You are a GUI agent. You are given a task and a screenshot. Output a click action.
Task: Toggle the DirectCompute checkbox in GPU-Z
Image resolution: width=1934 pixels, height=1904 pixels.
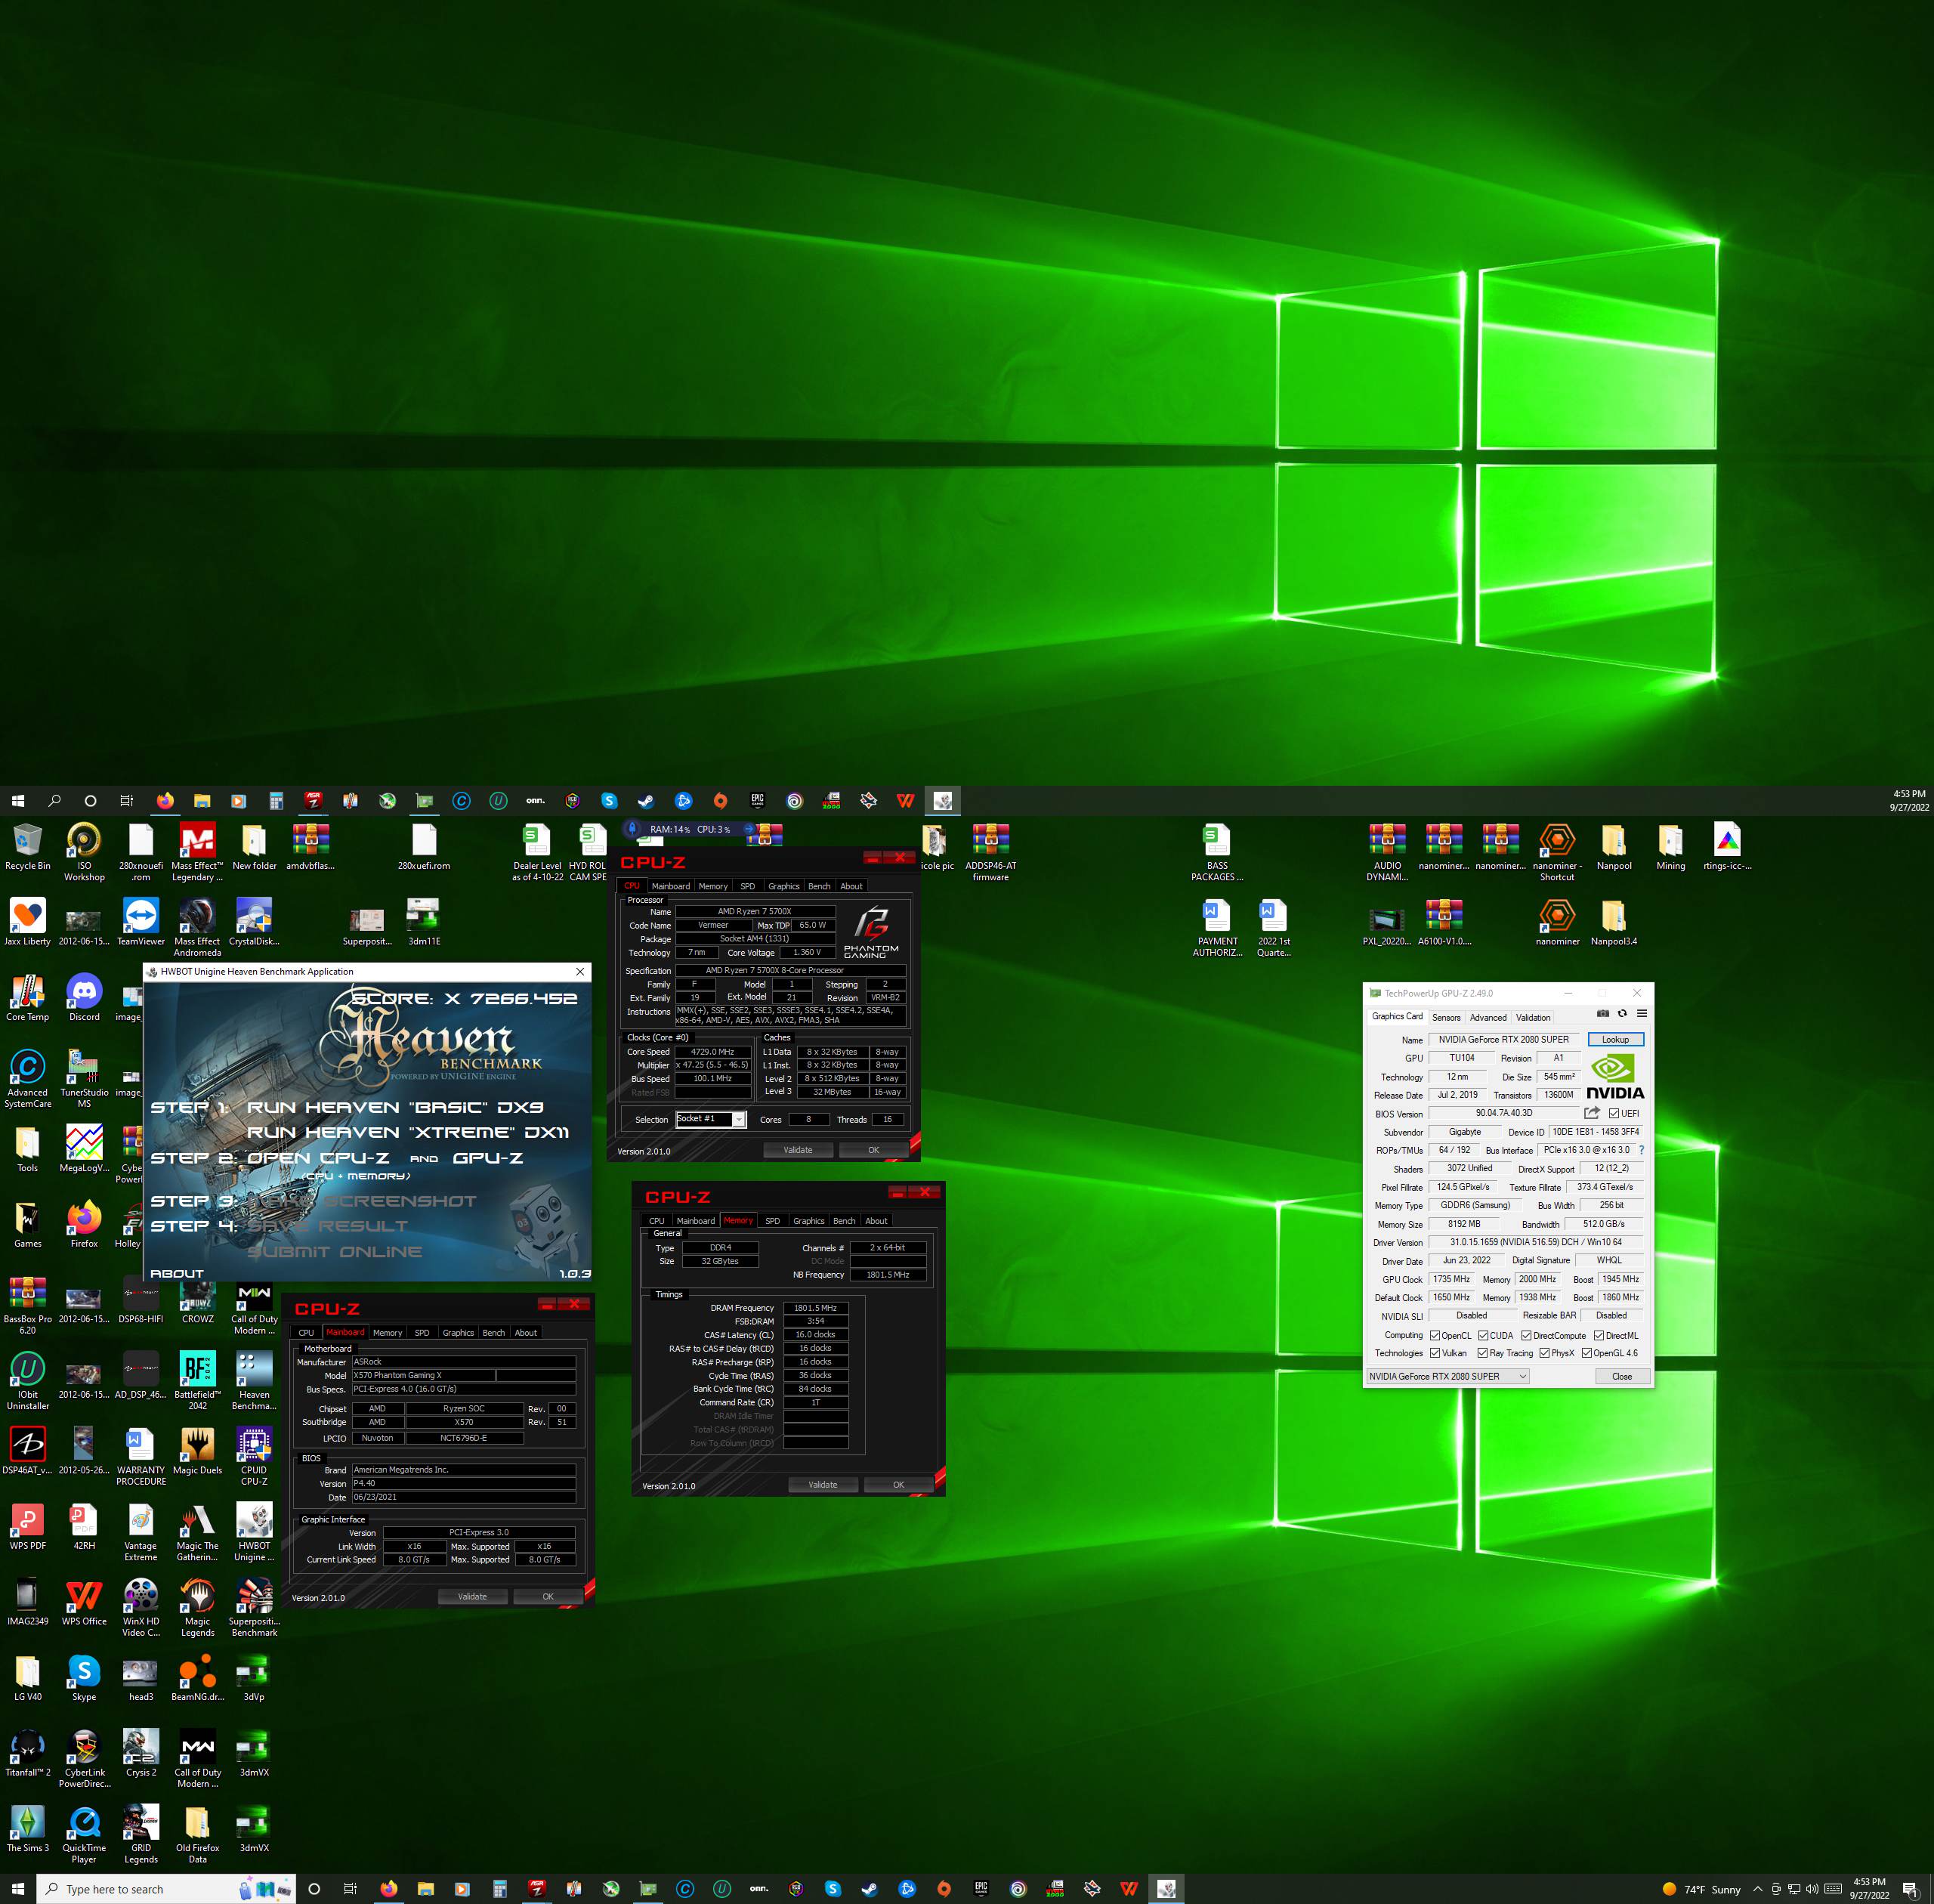coord(1526,1335)
